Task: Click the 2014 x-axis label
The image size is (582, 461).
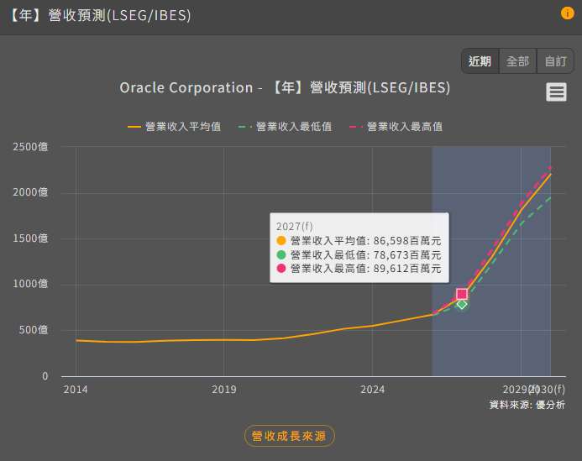Action: 76,390
